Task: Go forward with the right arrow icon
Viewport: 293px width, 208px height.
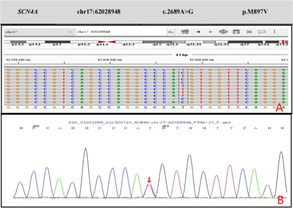Action: [211, 32]
